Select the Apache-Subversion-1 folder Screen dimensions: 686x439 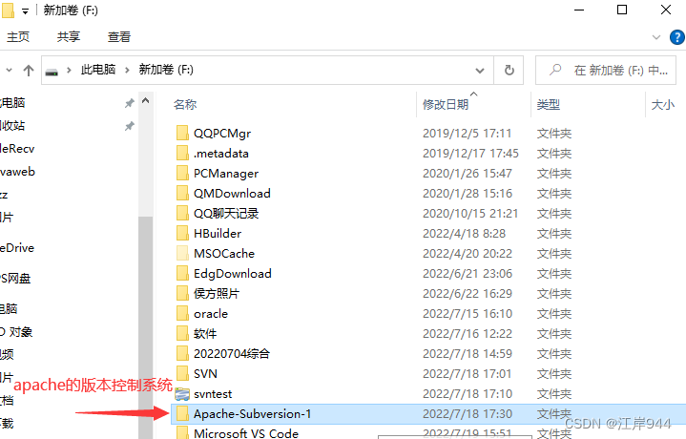point(427,414)
